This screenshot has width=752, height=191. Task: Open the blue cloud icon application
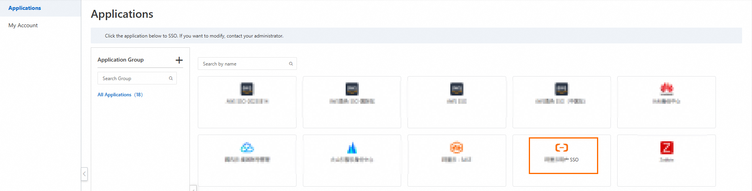point(247,161)
